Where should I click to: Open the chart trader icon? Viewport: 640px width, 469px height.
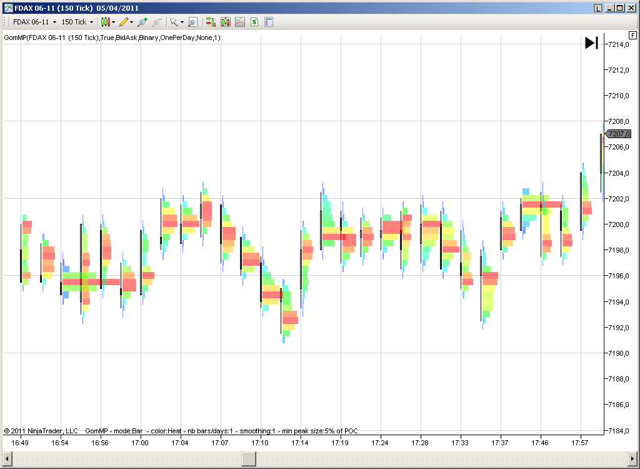click(211, 22)
